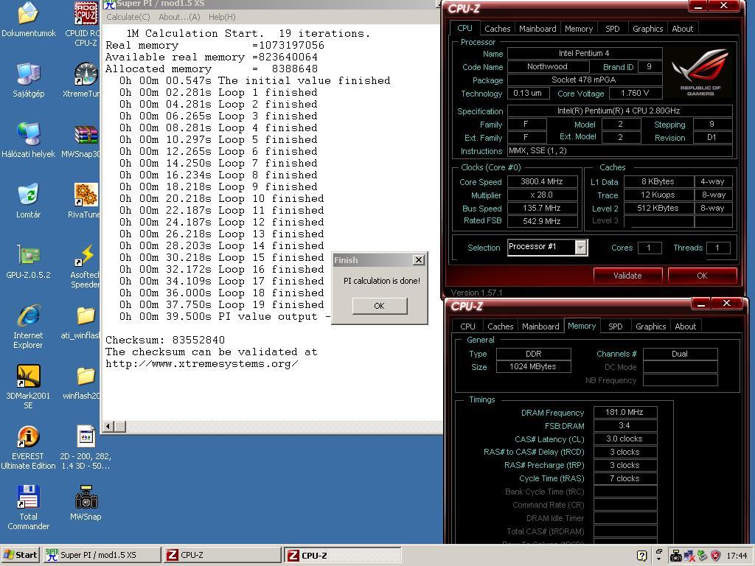Launch EVEREST Ultimate Edition desktop shortcut
The image size is (755, 566).
(x=29, y=436)
